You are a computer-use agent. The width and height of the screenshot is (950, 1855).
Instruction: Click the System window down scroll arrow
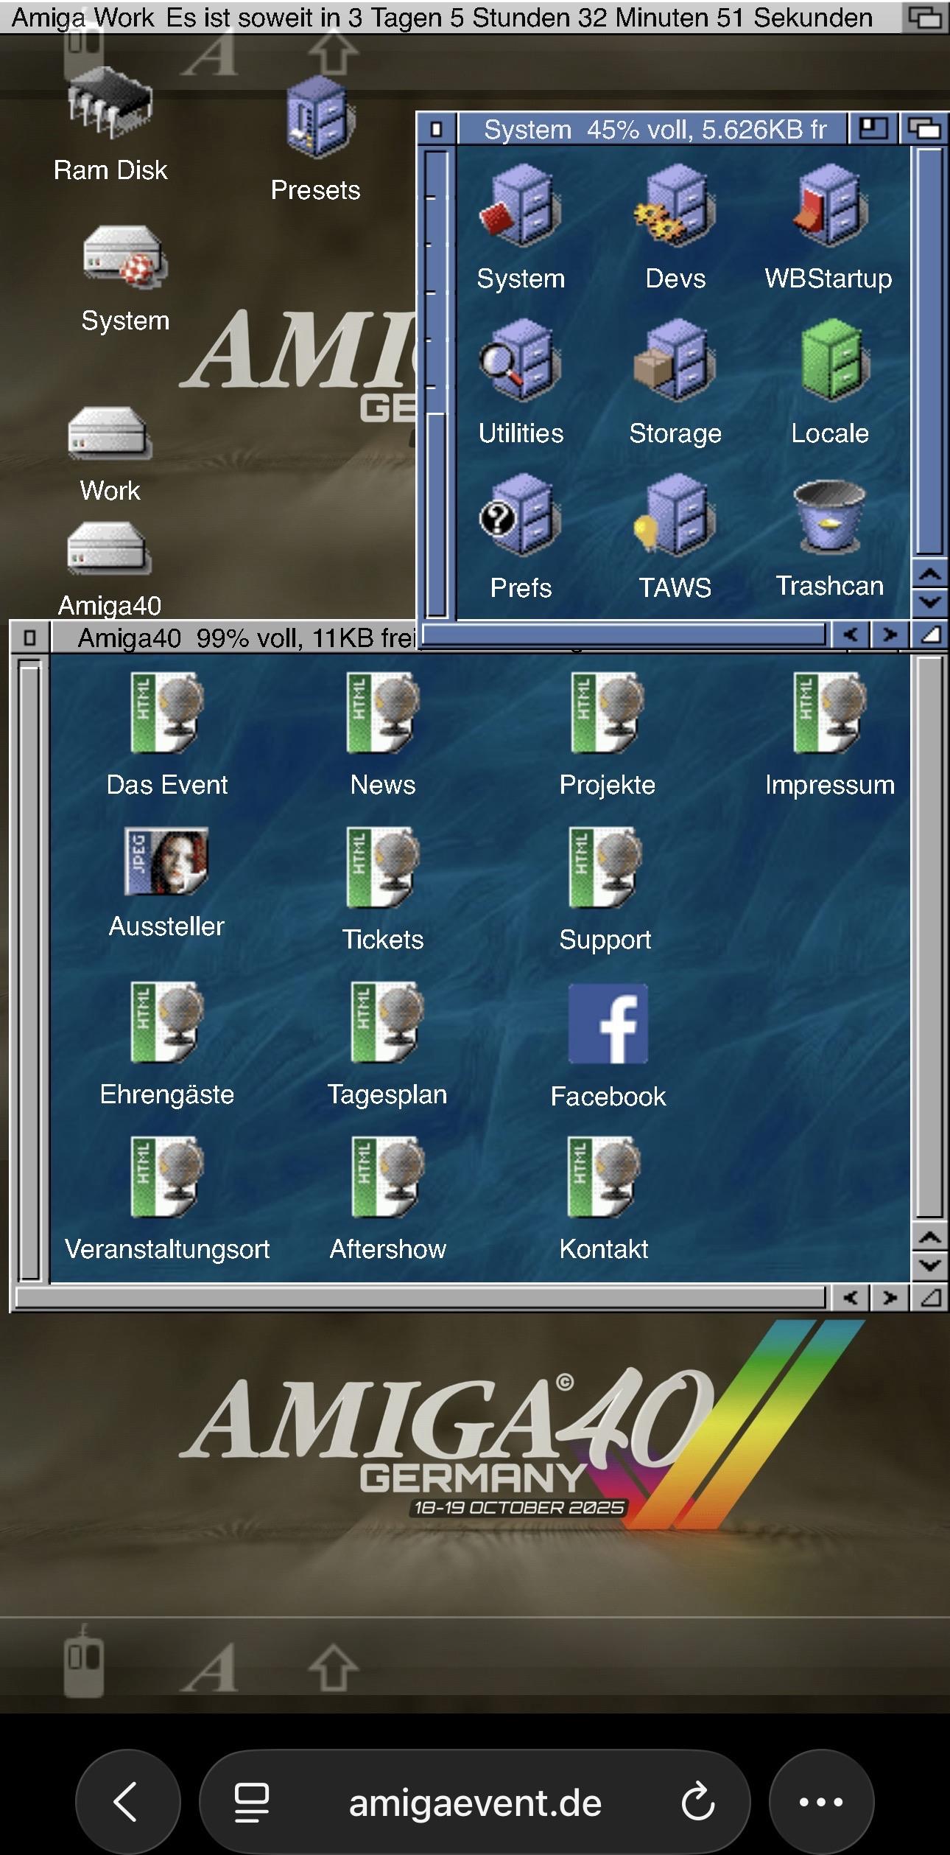click(930, 603)
